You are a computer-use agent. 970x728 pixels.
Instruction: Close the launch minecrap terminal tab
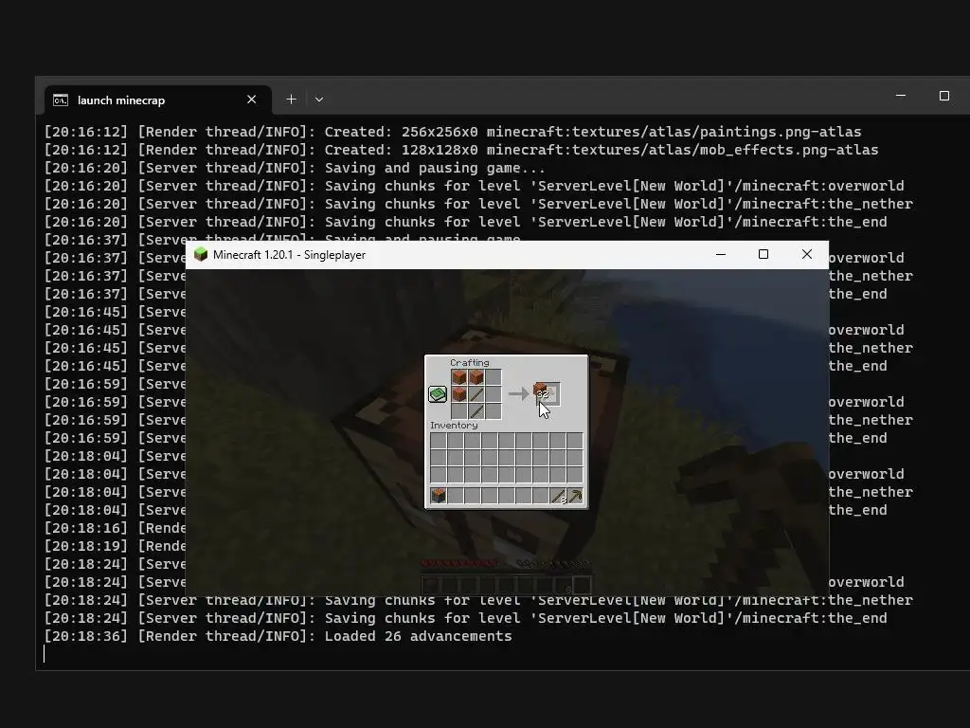[251, 100]
